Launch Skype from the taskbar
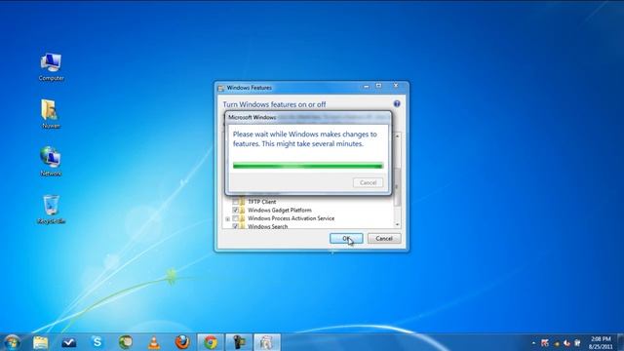Screen dimensions: 624x351 point(97,342)
